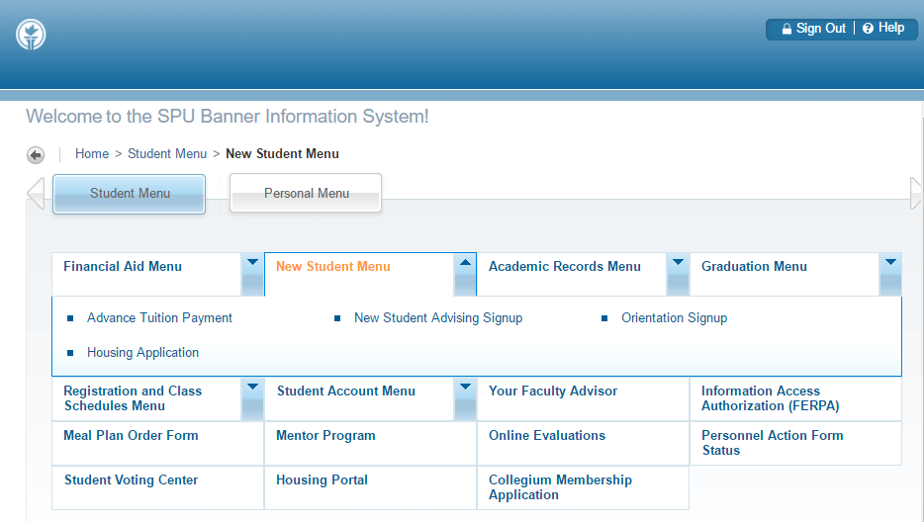924x522 pixels.
Task: Expand the Graduation Menu dropdown arrow
Action: pos(890,274)
